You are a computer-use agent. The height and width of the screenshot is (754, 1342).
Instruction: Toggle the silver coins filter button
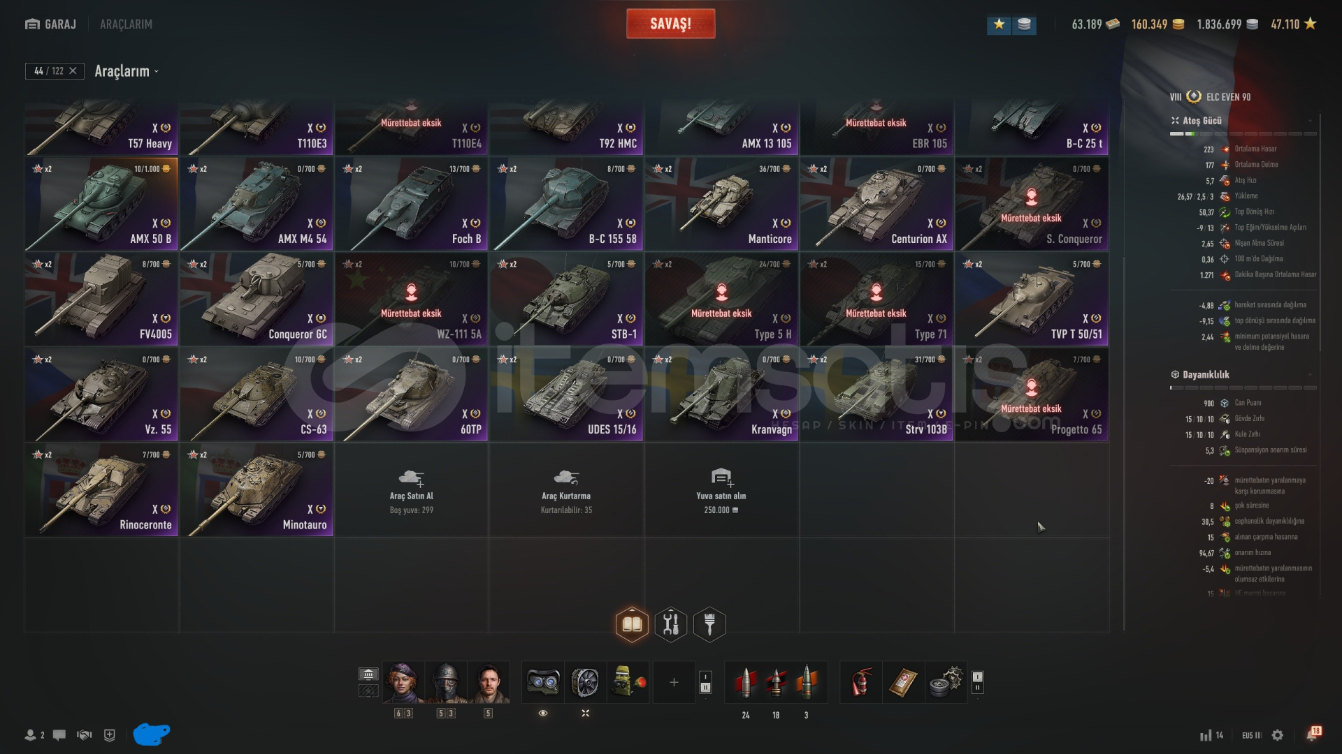point(1024,24)
